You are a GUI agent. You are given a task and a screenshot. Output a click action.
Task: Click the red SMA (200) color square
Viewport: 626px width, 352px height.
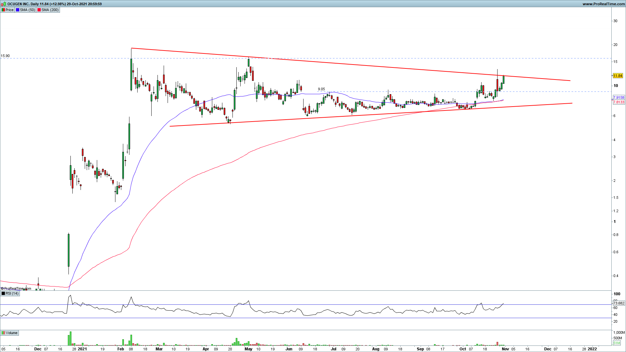(x=39, y=10)
